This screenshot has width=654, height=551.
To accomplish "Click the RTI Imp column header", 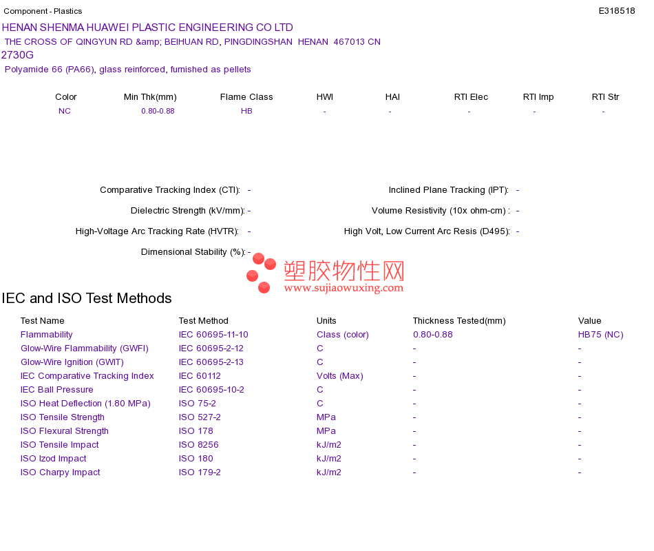I will click(x=538, y=97).
